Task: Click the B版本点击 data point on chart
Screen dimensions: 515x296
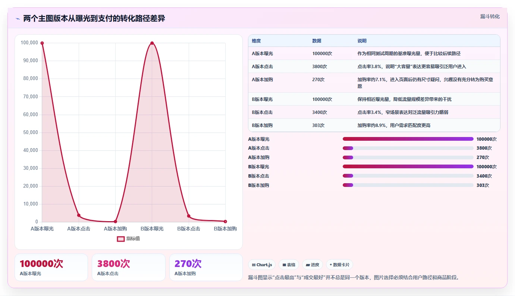Action: click(189, 216)
